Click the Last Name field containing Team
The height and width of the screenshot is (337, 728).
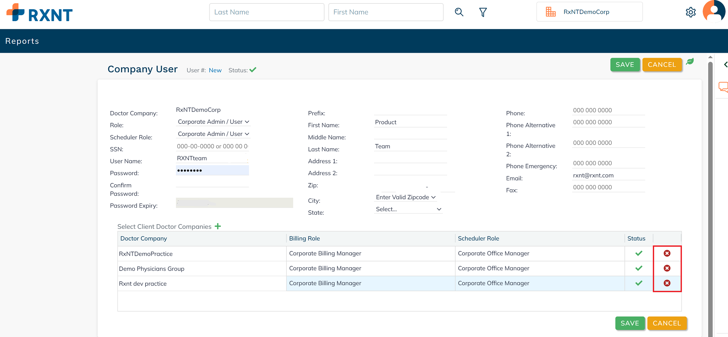[x=410, y=146]
